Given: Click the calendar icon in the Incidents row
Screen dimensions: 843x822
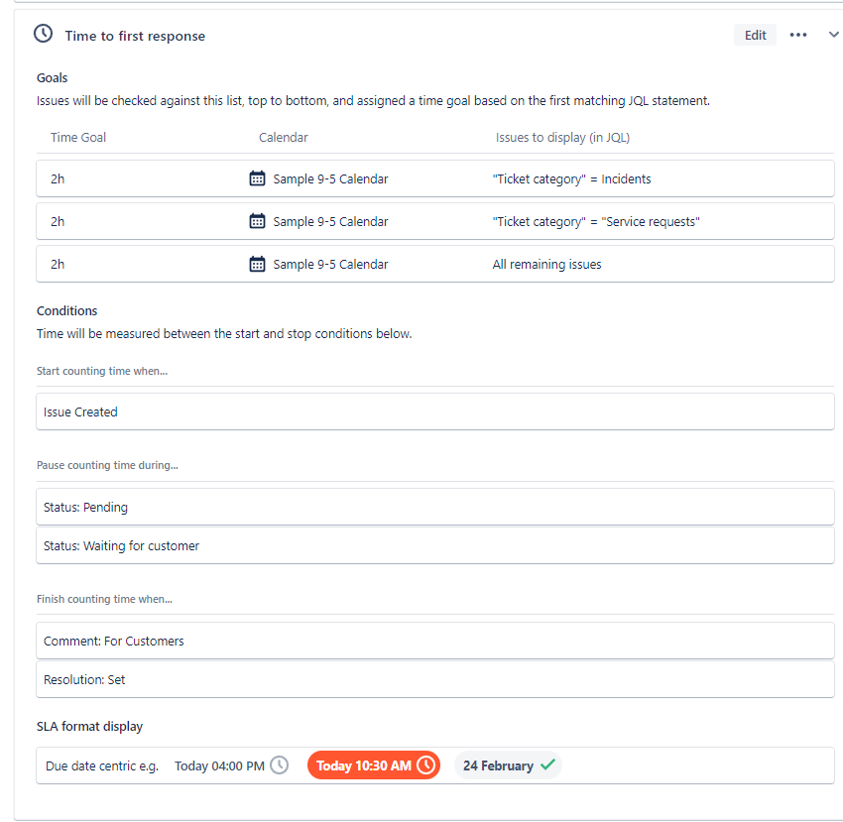Looking at the screenshot, I should (257, 178).
